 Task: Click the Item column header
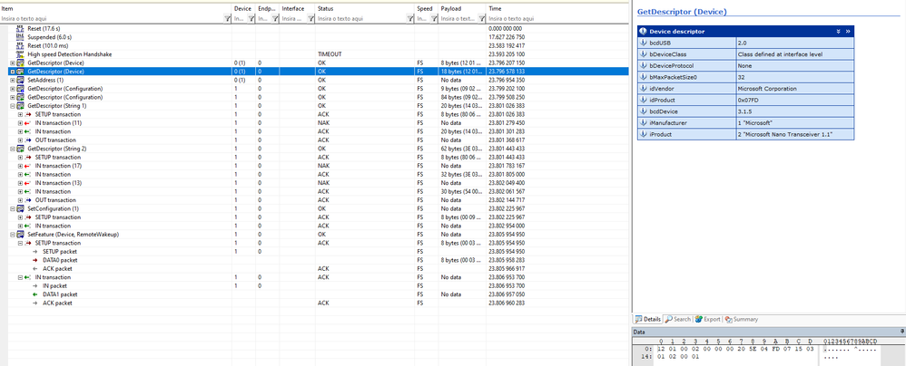click(x=115, y=9)
